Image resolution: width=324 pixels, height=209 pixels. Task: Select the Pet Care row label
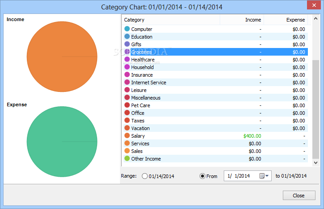pyautogui.click(x=141, y=105)
